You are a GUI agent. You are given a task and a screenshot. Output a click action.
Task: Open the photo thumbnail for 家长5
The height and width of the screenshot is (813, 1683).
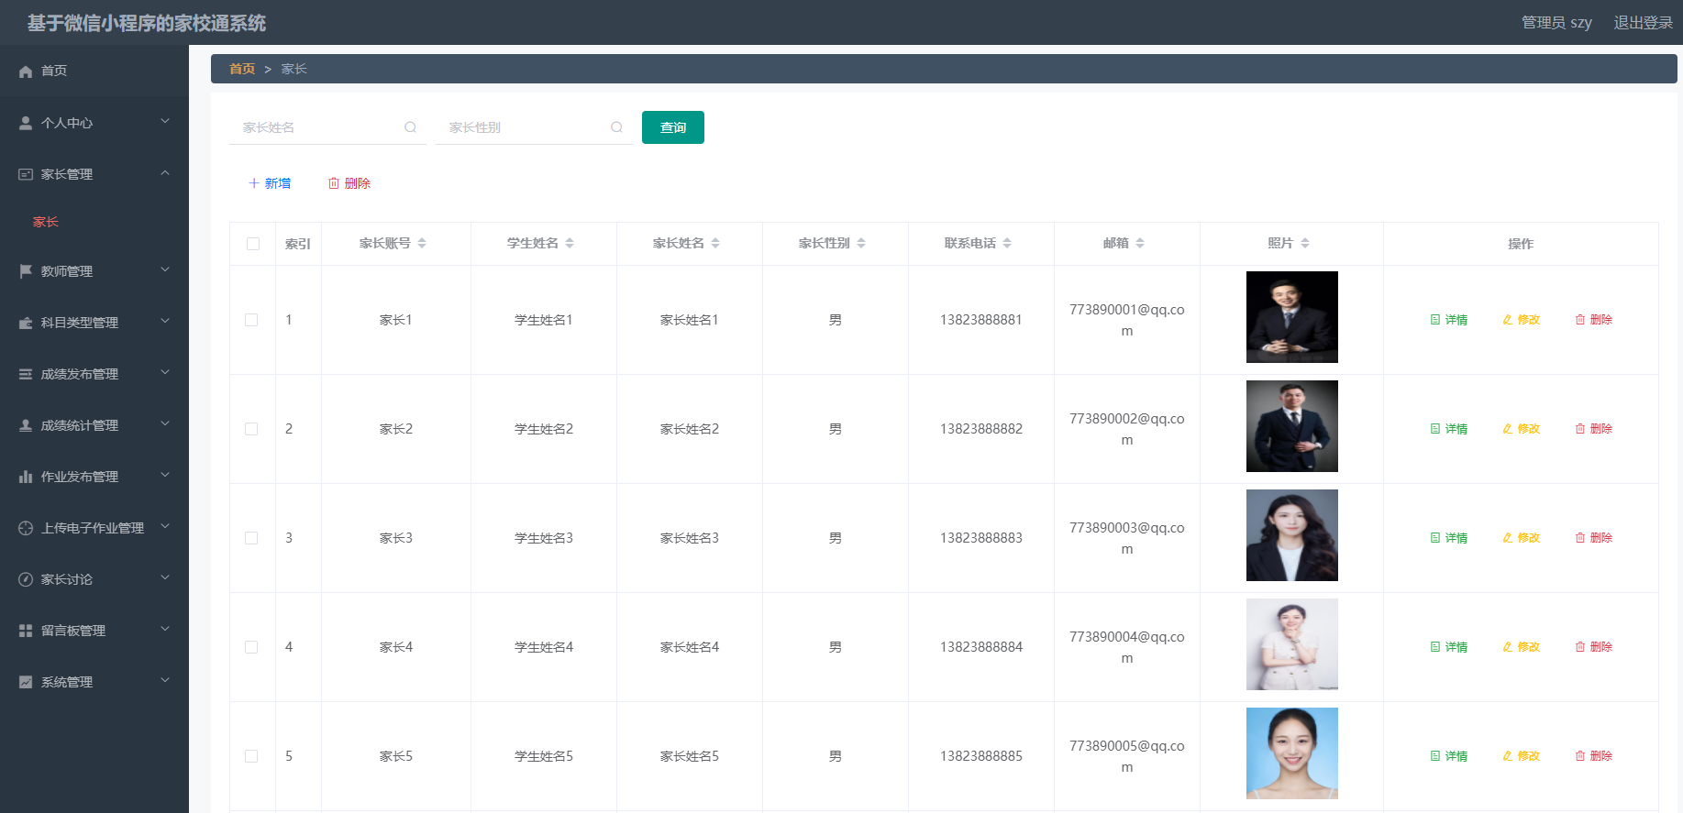pyautogui.click(x=1292, y=753)
